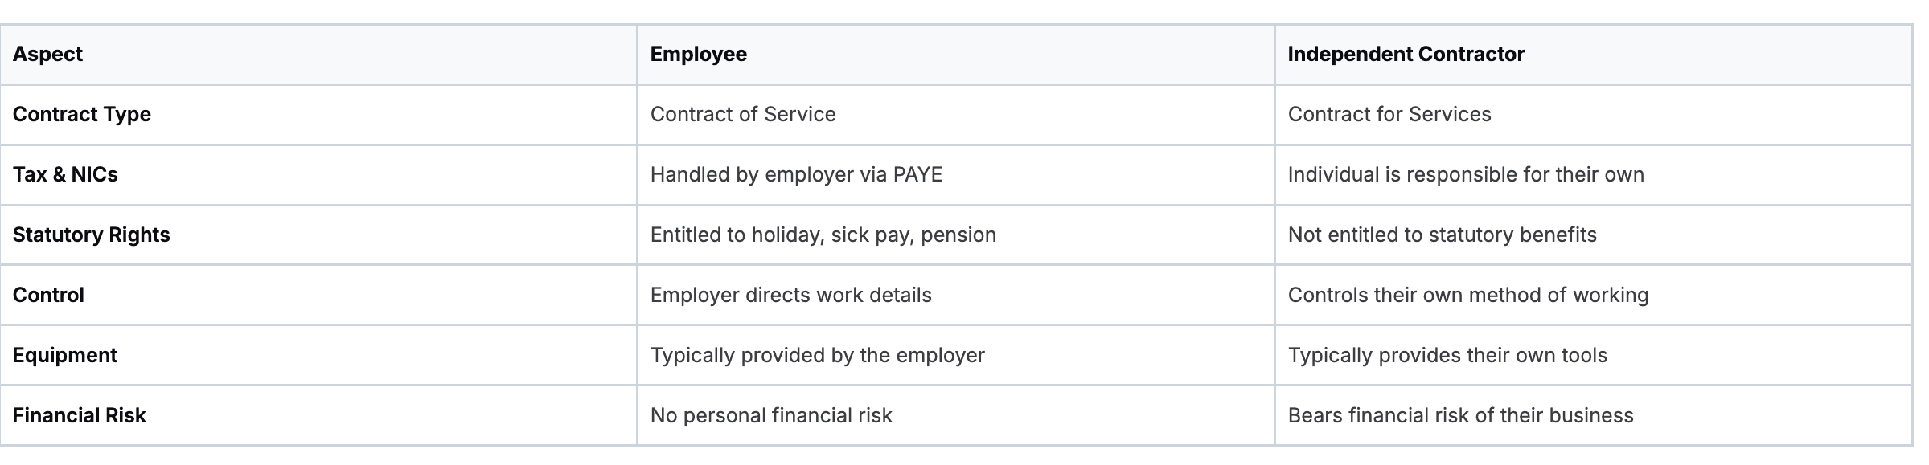Select Handled by employer via PAYE cell
The image size is (1929, 465).
pyautogui.click(x=795, y=174)
